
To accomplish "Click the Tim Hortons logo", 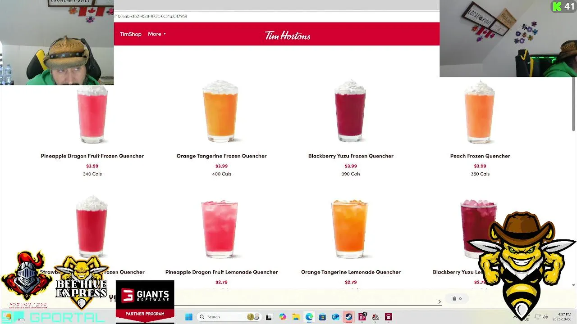I will (x=288, y=36).
